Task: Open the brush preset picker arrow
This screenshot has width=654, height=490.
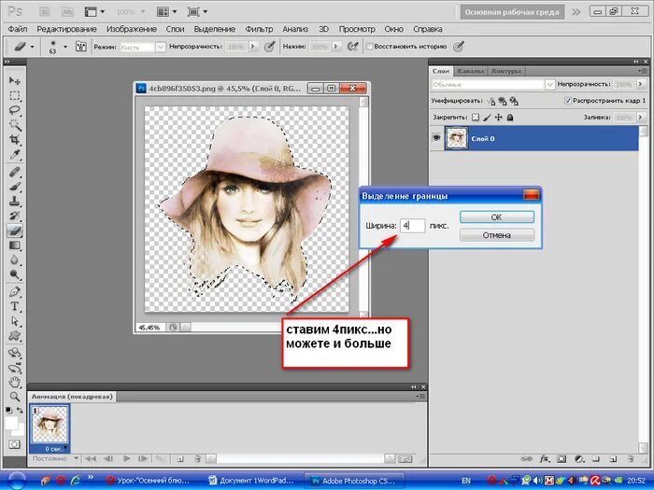Action: [x=65, y=47]
